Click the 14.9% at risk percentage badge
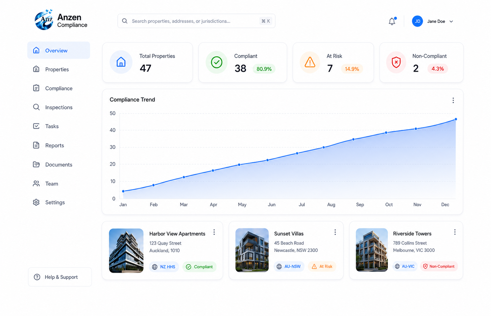This screenshot has width=491, height=316. tap(352, 69)
